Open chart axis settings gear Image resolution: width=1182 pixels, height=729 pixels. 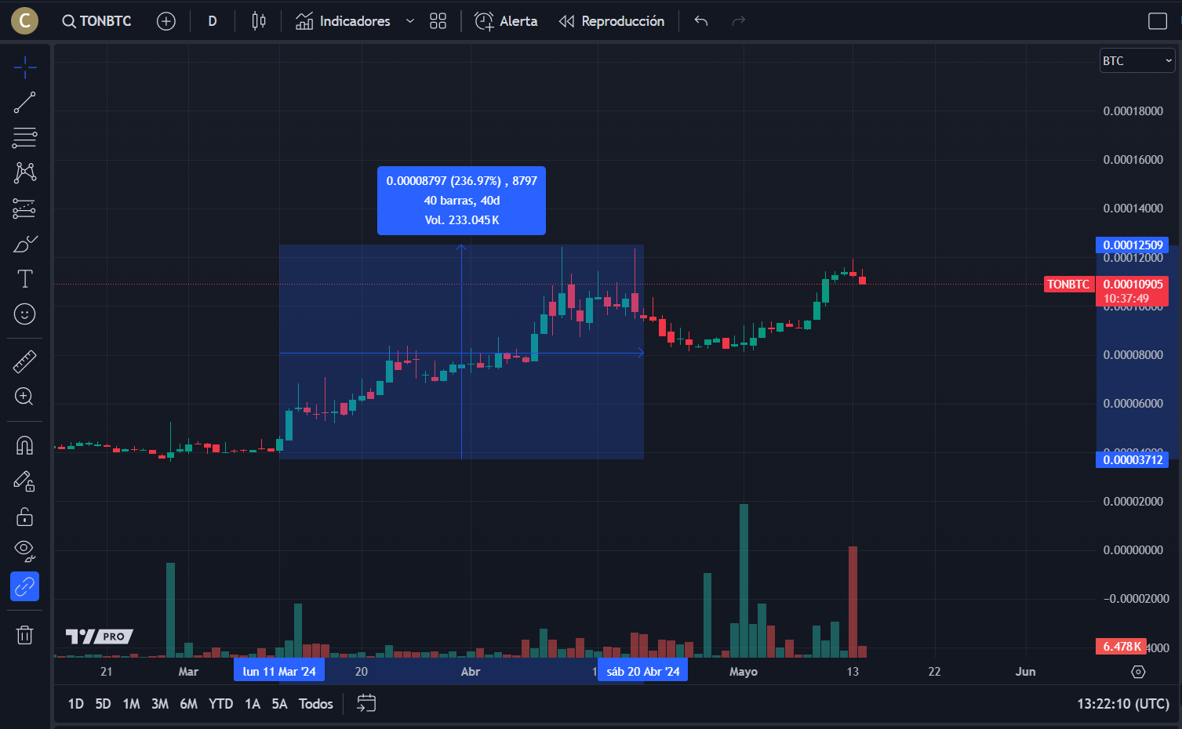tap(1139, 672)
